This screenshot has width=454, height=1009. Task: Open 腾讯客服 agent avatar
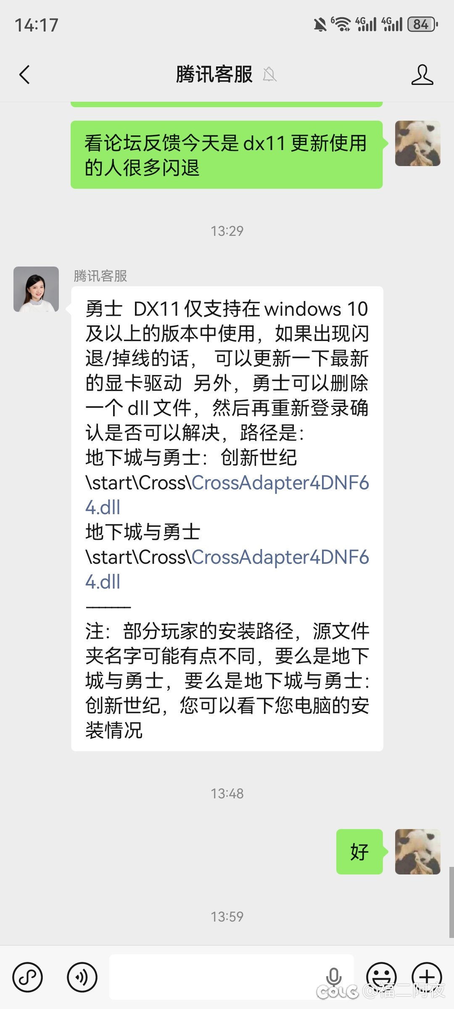[x=36, y=289]
